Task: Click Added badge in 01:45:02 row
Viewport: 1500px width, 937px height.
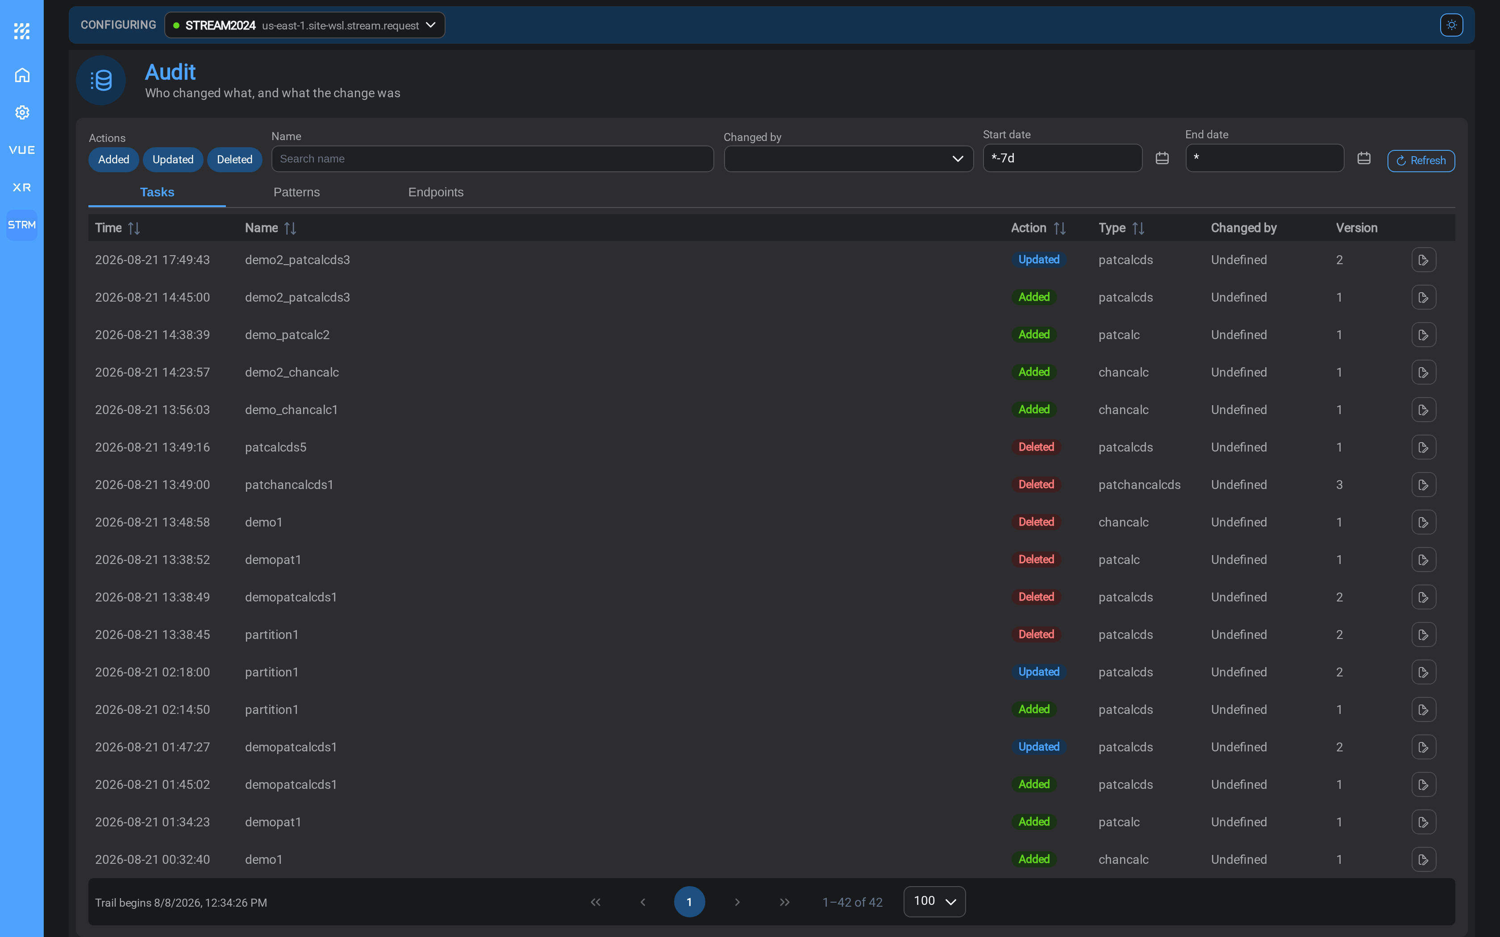Action: (1034, 784)
